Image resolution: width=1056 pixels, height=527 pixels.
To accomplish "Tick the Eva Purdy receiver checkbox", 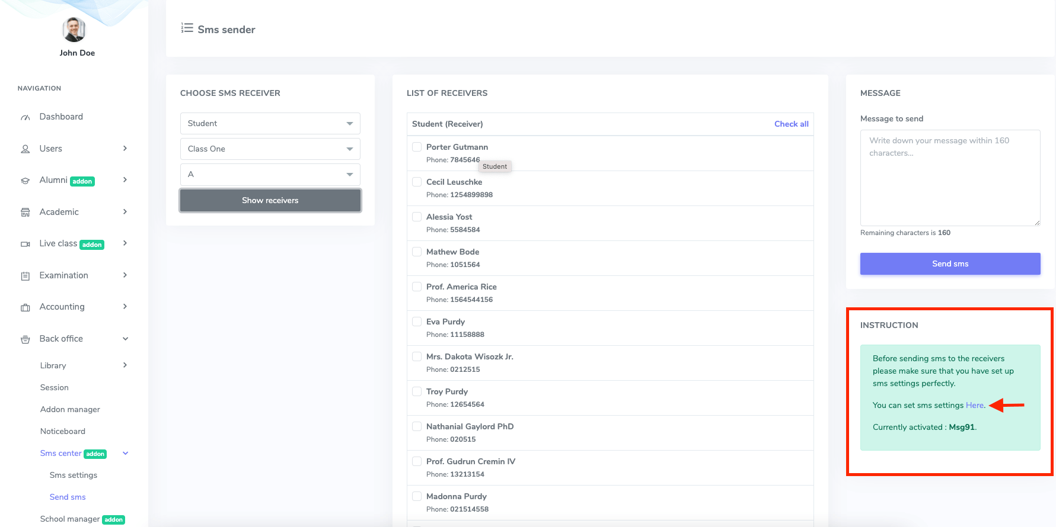I will tap(417, 322).
